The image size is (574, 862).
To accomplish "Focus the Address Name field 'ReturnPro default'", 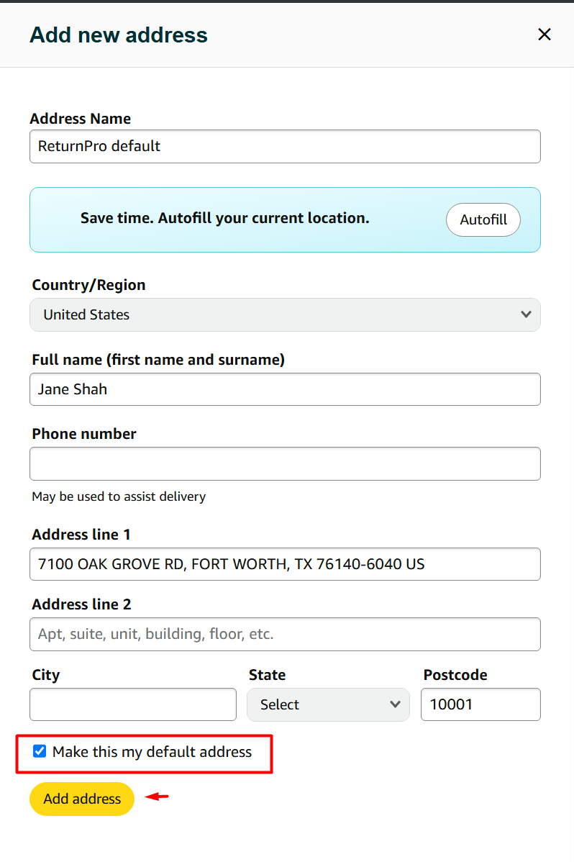I will [284, 146].
